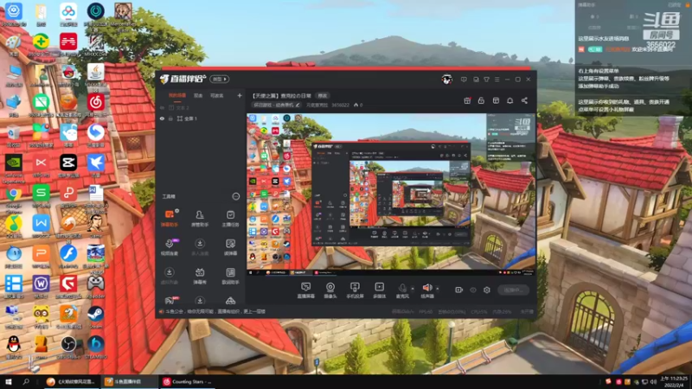The width and height of the screenshot is (692, 389).
Task: Click the gift calendar icon above the preview
Action: click(467, 100)
